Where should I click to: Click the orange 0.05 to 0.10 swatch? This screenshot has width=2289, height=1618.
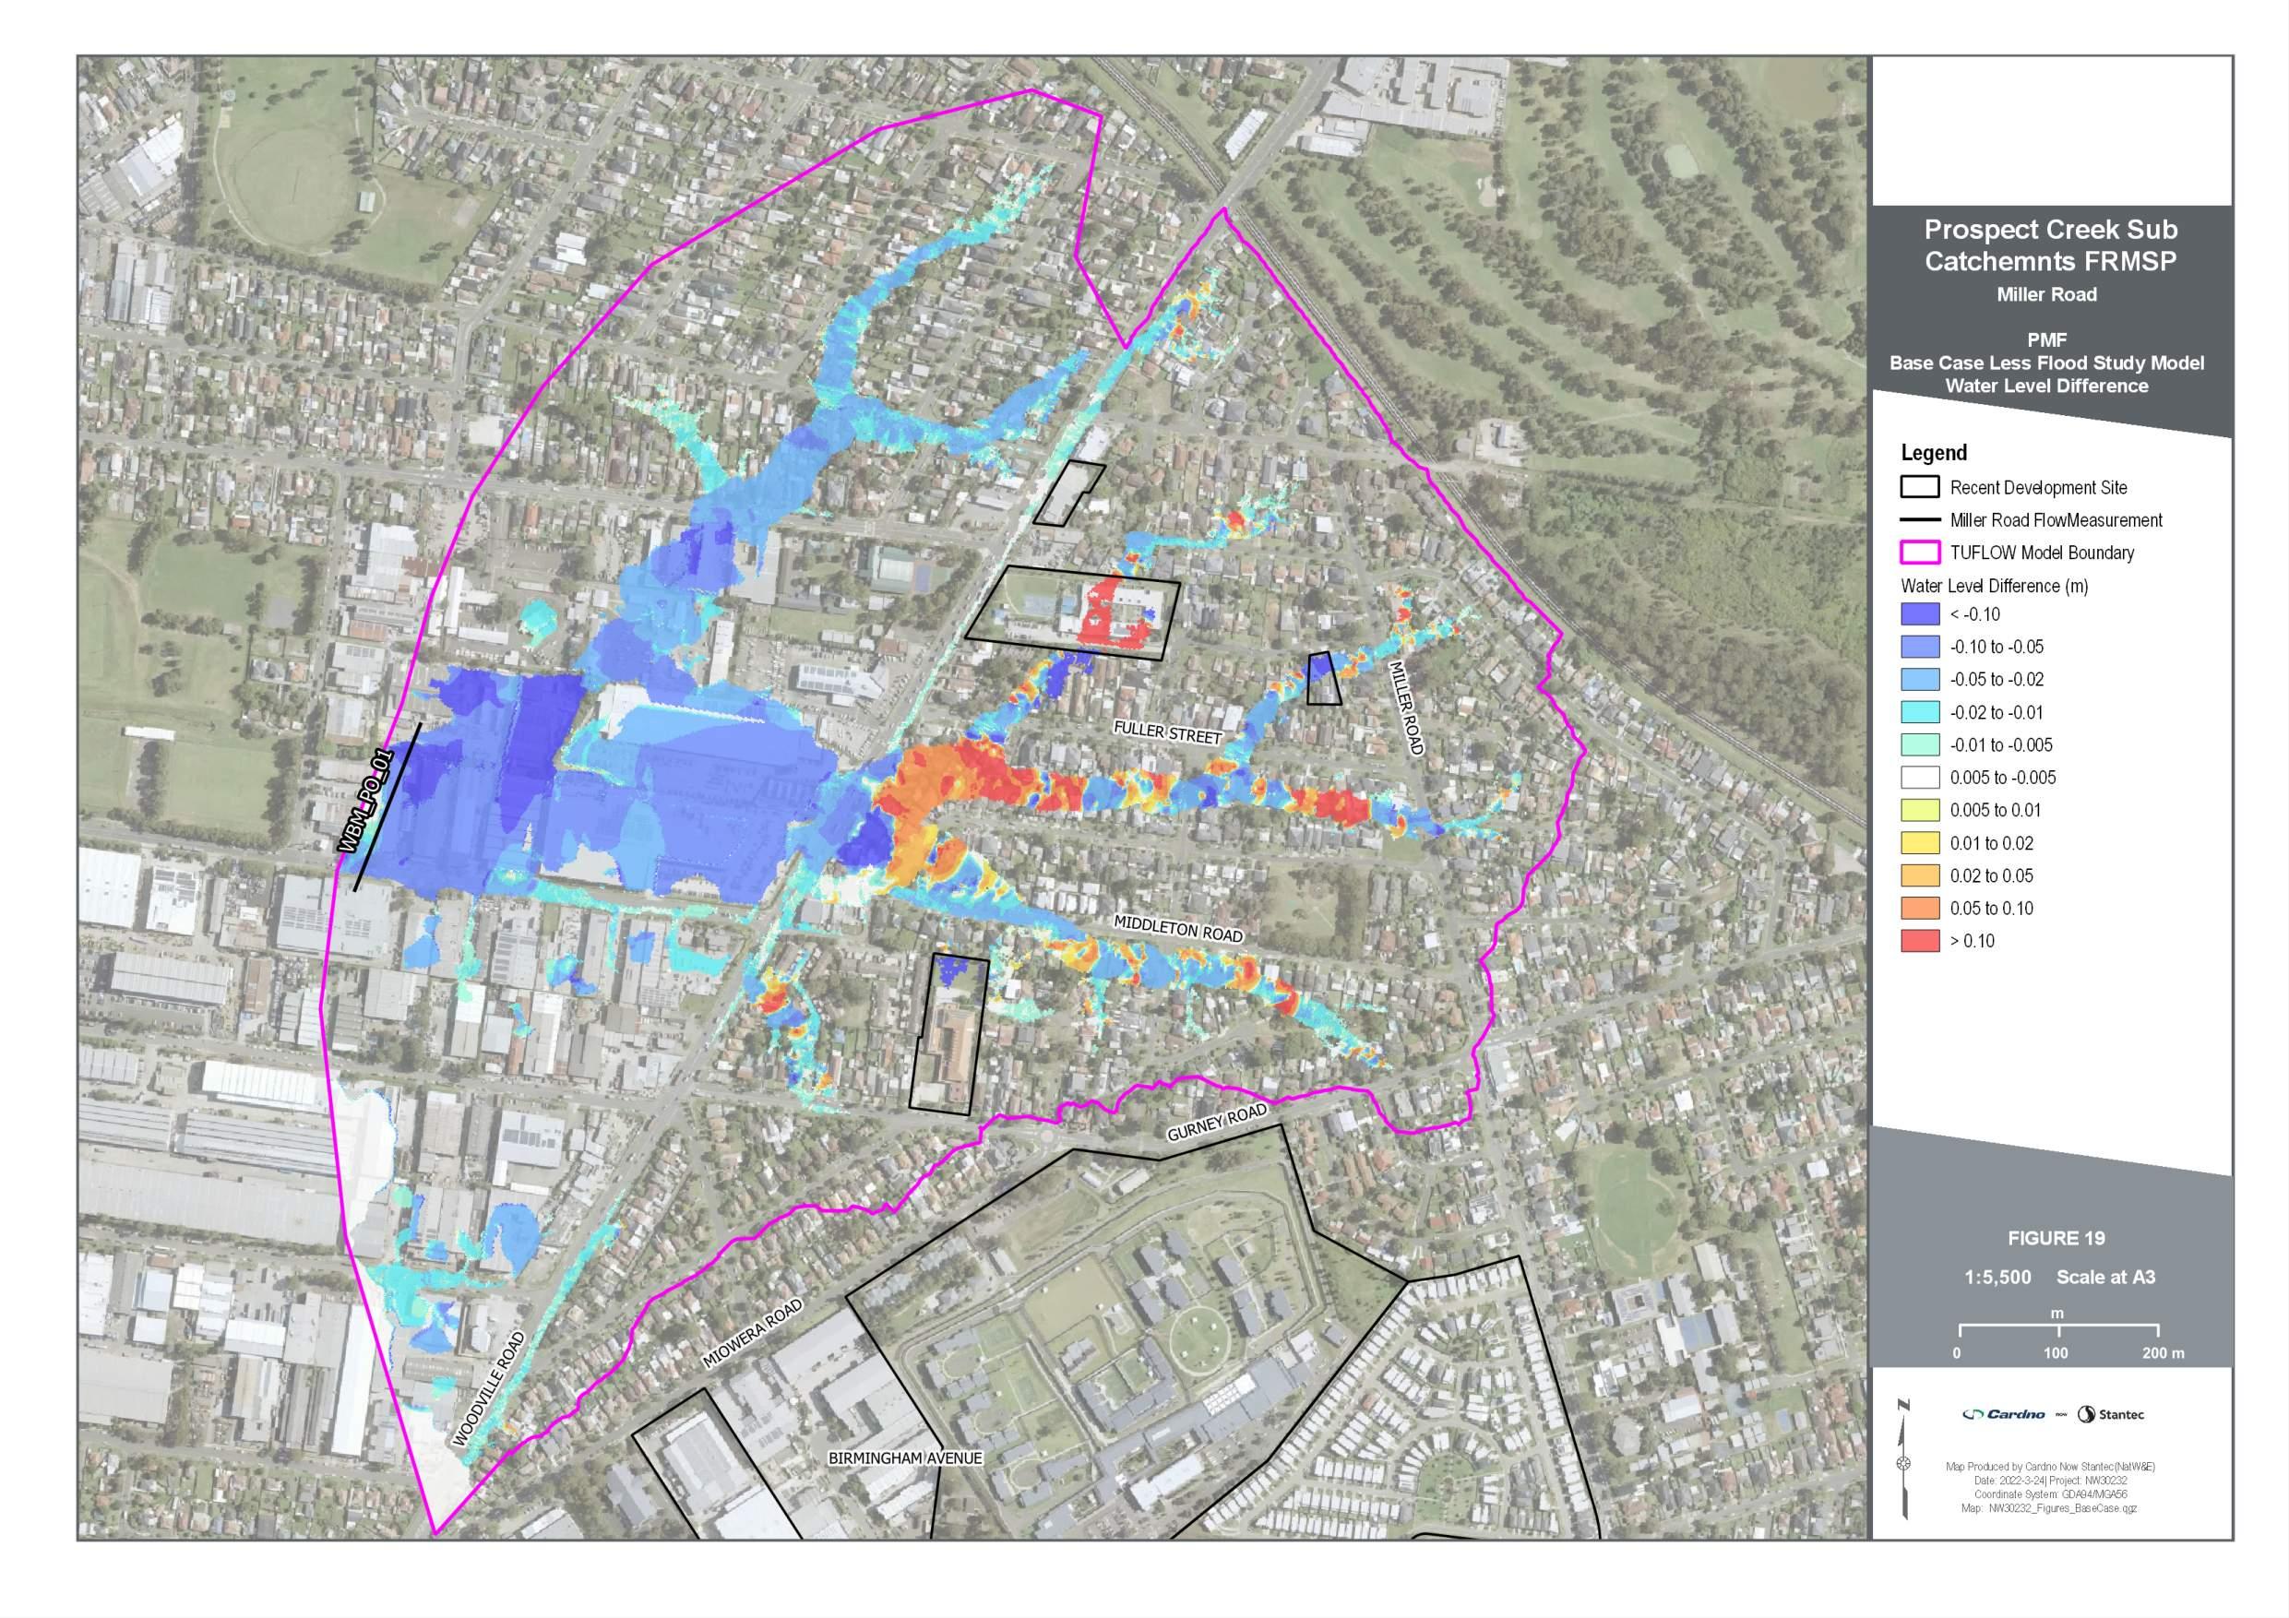[1919, 909]
